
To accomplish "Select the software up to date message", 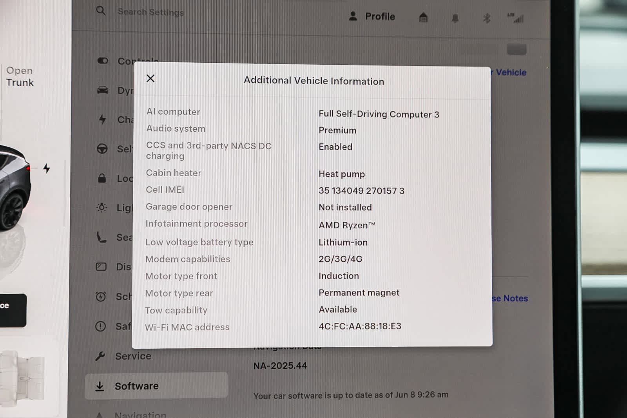I will click(x=351, y=396).
